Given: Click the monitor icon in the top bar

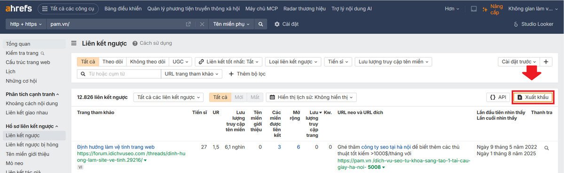Looking at the screenshot, I should (474, 8).
